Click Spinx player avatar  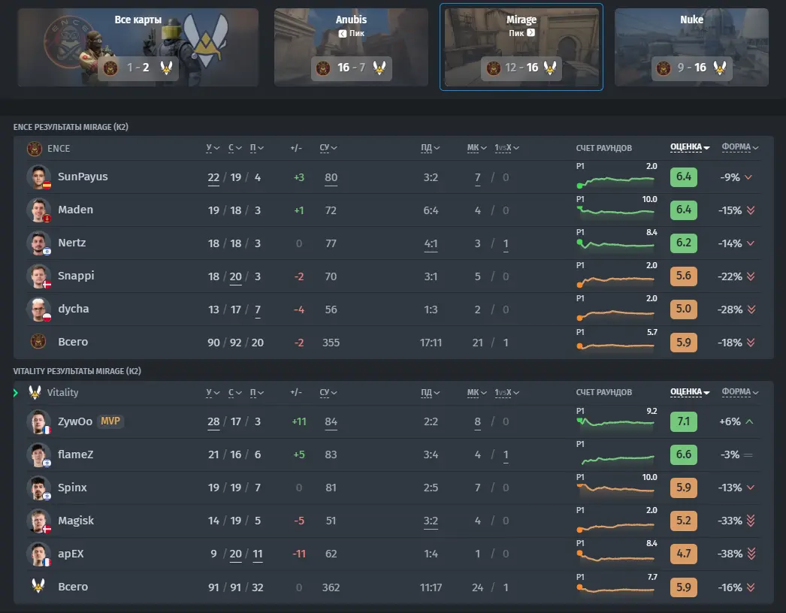(38, 488)
